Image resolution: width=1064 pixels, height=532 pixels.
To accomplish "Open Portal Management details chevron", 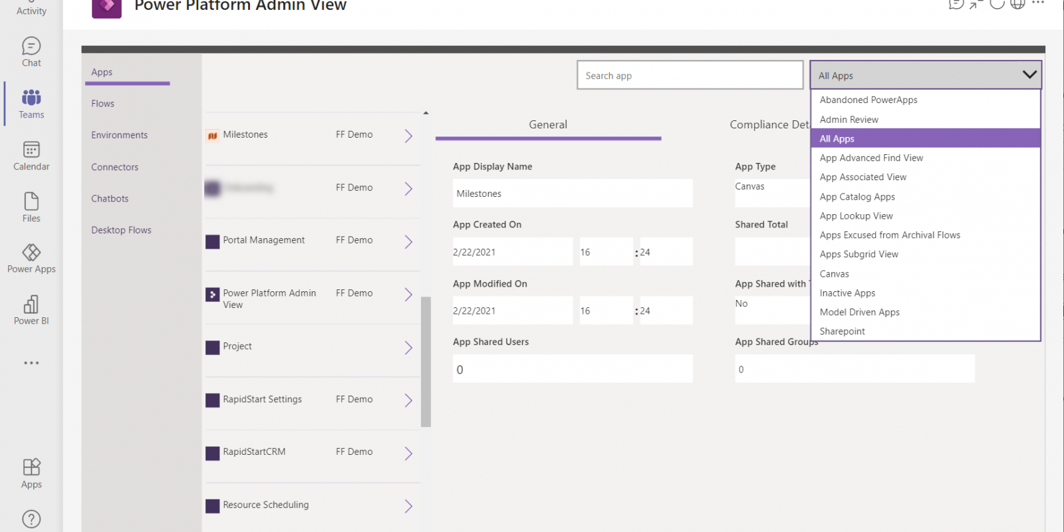I will (408, 242).
